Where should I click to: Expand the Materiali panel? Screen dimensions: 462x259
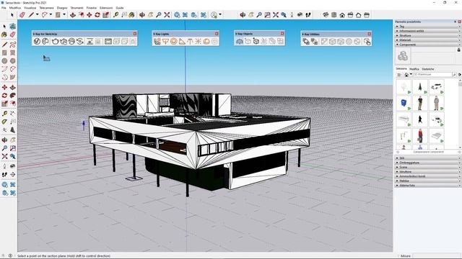click(427, 40)
